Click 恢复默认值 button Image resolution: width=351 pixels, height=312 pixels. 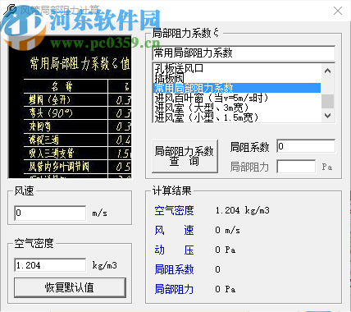(70, 287)
